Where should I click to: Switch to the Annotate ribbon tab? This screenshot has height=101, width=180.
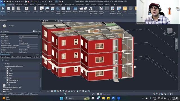(x=52, y=5)
